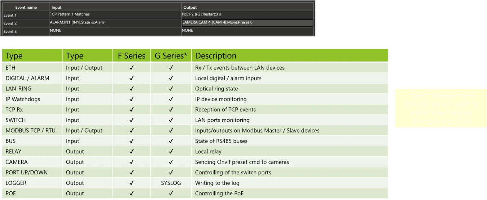The width and height of the screenshot is (487, 200).
Task: Click the F Series checkmark for CAMERA
Action: click(x=132, y=162)
